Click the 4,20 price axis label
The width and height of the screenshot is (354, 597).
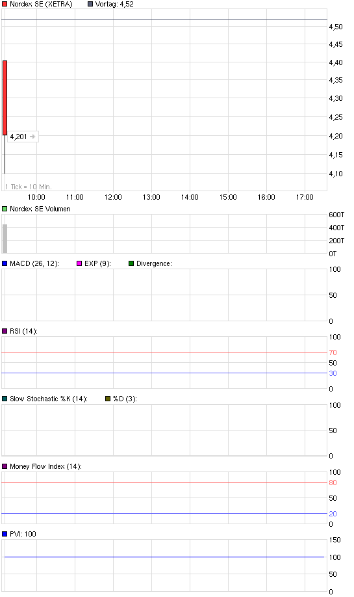(x=336, y=136)
